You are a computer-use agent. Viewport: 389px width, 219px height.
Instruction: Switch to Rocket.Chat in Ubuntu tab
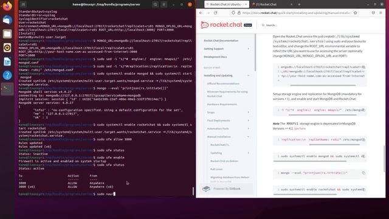(226, 4)
